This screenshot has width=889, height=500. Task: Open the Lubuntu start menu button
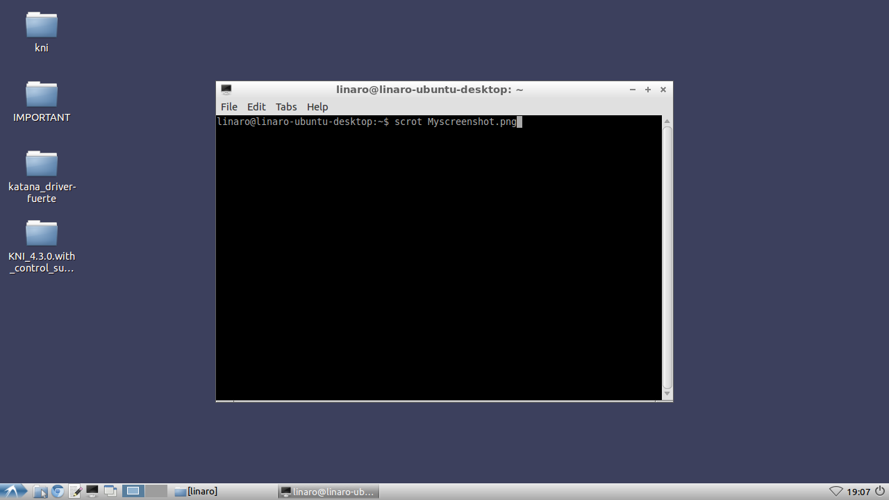(x=14, y=492)
